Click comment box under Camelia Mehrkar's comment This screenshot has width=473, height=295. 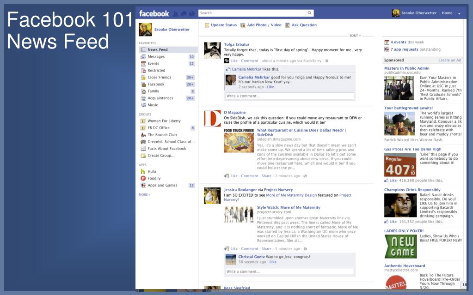point(289,96)
